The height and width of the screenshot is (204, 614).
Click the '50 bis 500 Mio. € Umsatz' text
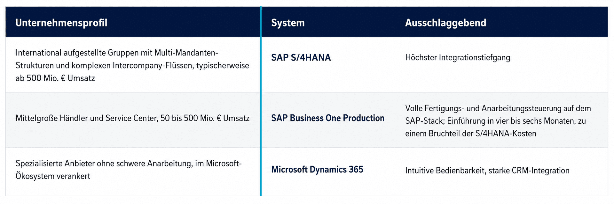[x=205, y=118]
